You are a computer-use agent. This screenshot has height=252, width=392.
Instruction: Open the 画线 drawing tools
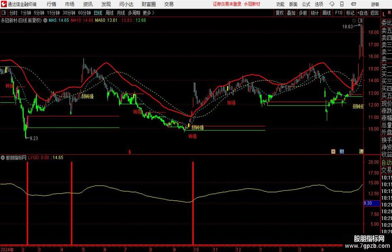pyautogui.click(x=326, y=13)
